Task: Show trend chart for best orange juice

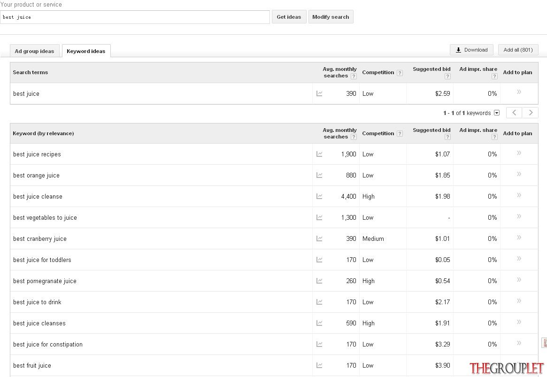Action: (x=319, y=175)
